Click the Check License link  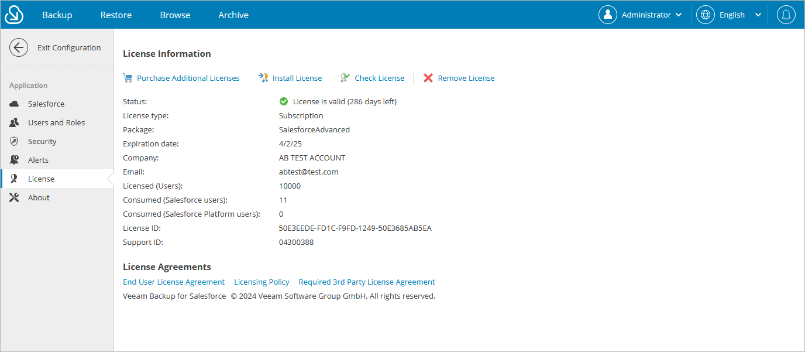point(379,78)
